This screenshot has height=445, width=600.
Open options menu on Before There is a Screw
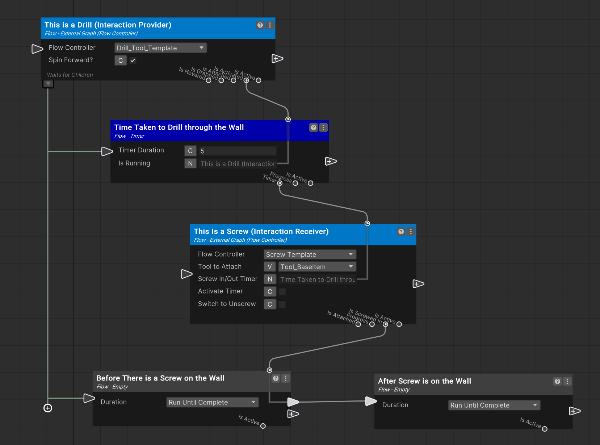(285, 378)
